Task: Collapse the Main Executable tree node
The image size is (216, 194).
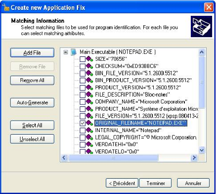Action: (66, 52)
